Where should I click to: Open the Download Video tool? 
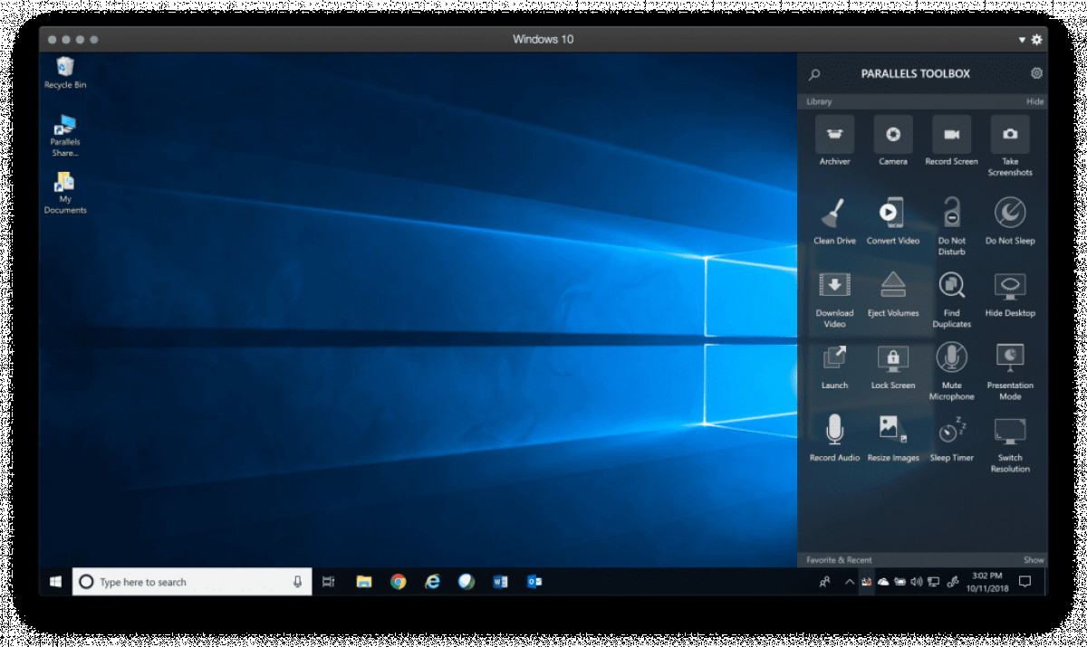click(834, 286)
